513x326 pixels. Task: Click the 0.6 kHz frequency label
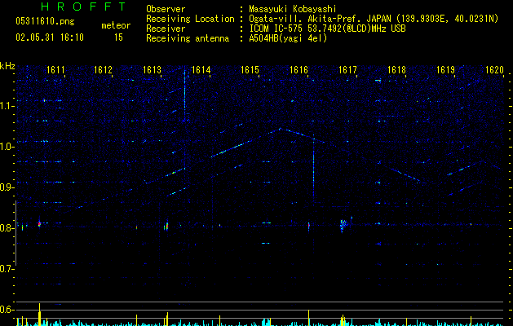[7, 310]
